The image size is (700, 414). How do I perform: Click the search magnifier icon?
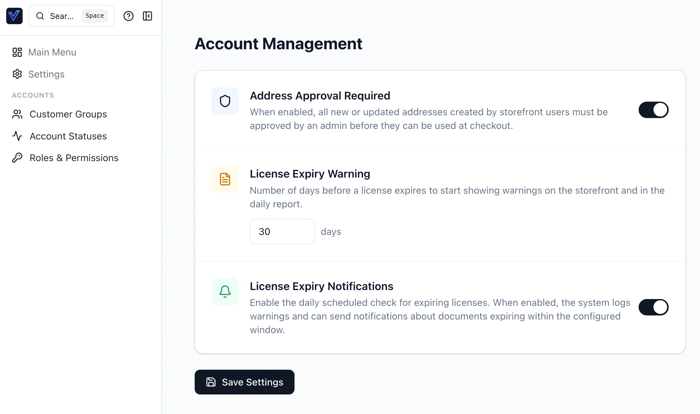coord(40,16)
